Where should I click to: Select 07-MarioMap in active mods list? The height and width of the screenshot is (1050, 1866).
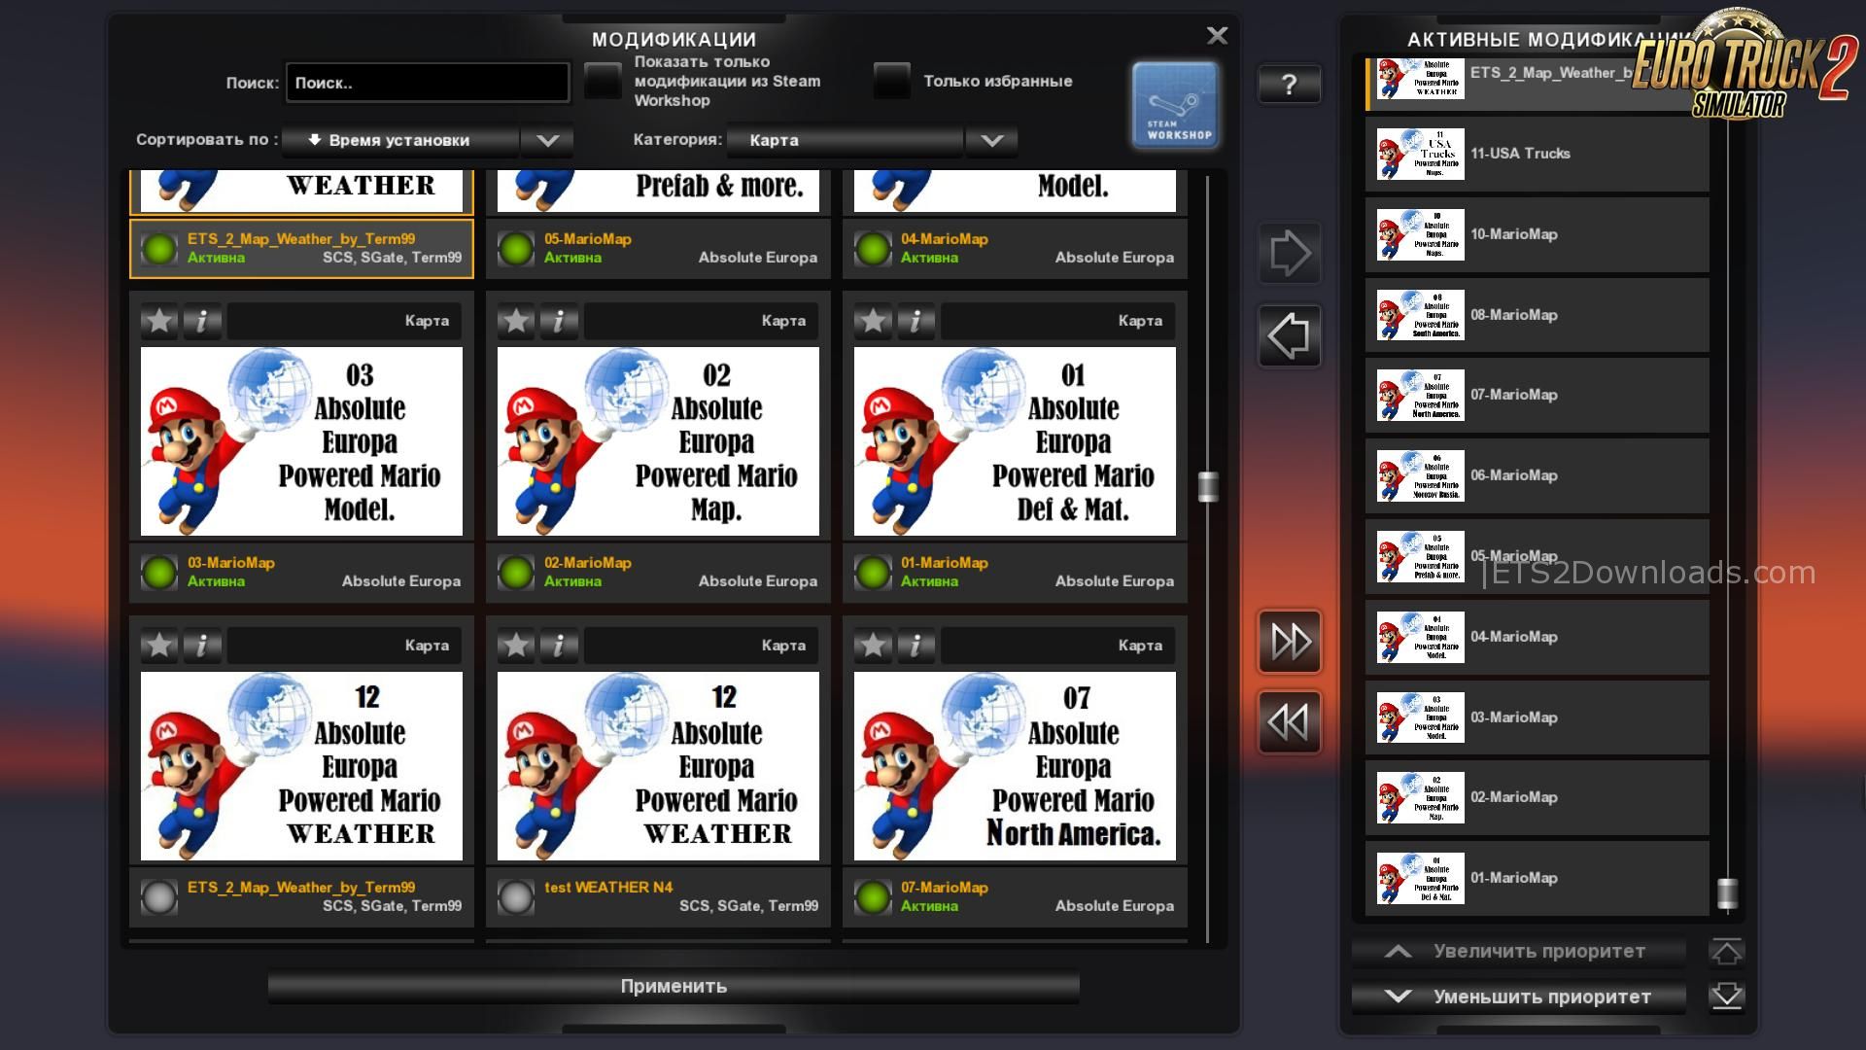tap(1538, 395)
